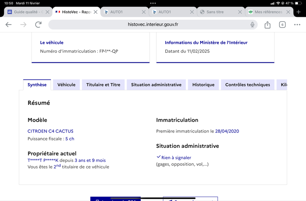Screen dimensions: 306x201
Task: Close the Sans titre tab
Action: tap(240, 12)
